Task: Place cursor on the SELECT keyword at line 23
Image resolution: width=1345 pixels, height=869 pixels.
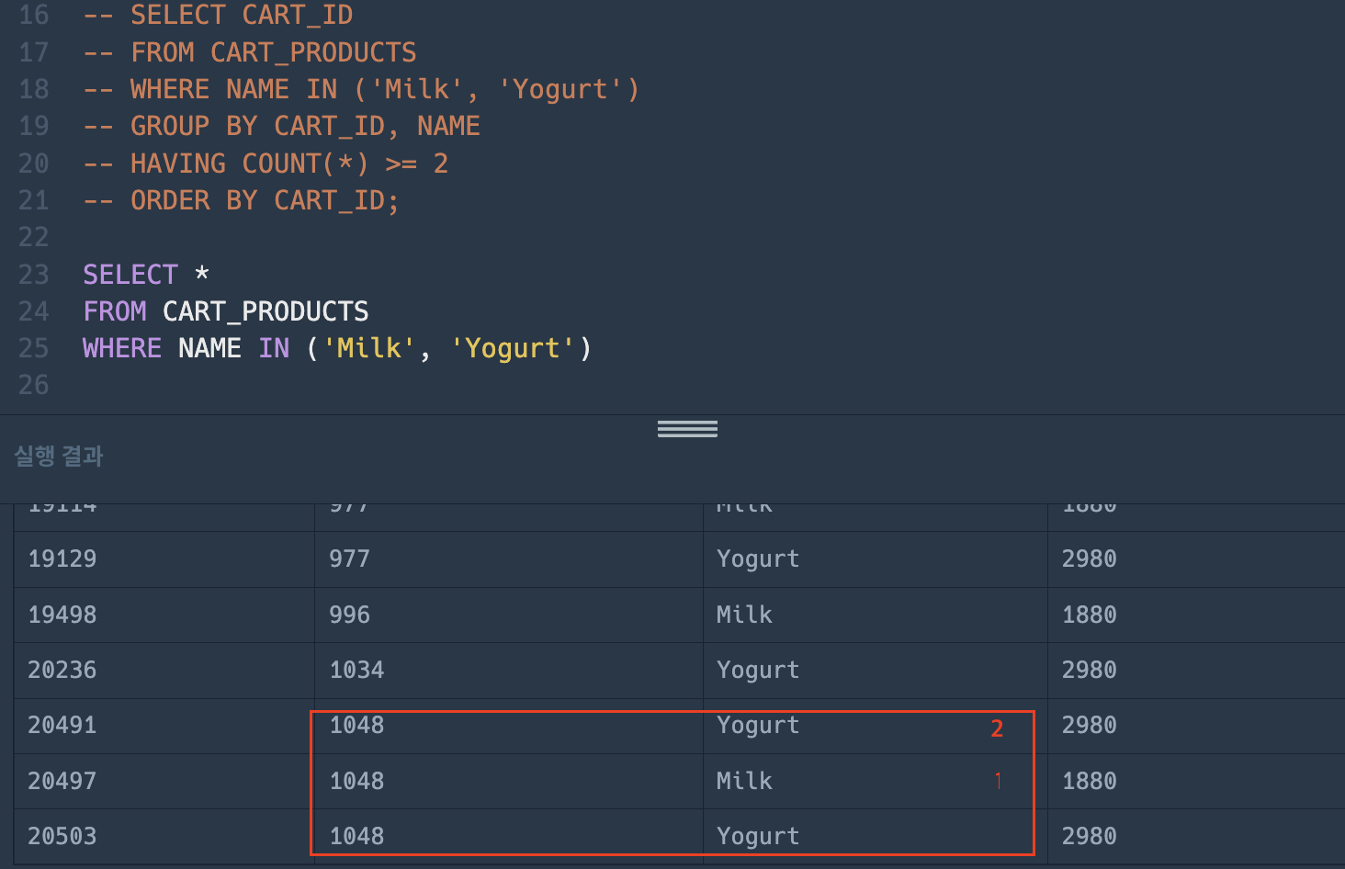Action: coord(130,275)
